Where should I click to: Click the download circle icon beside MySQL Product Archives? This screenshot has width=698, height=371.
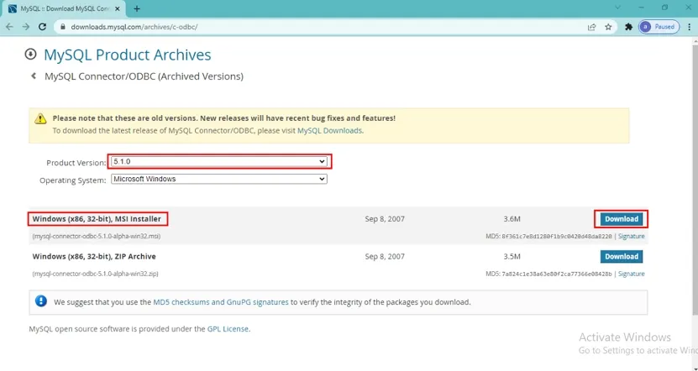click(x=30, y=55)
